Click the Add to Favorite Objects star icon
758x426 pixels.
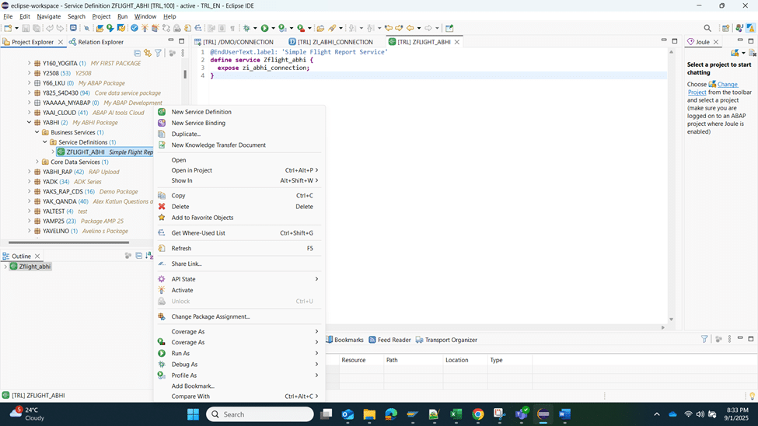tap(162, 218)
